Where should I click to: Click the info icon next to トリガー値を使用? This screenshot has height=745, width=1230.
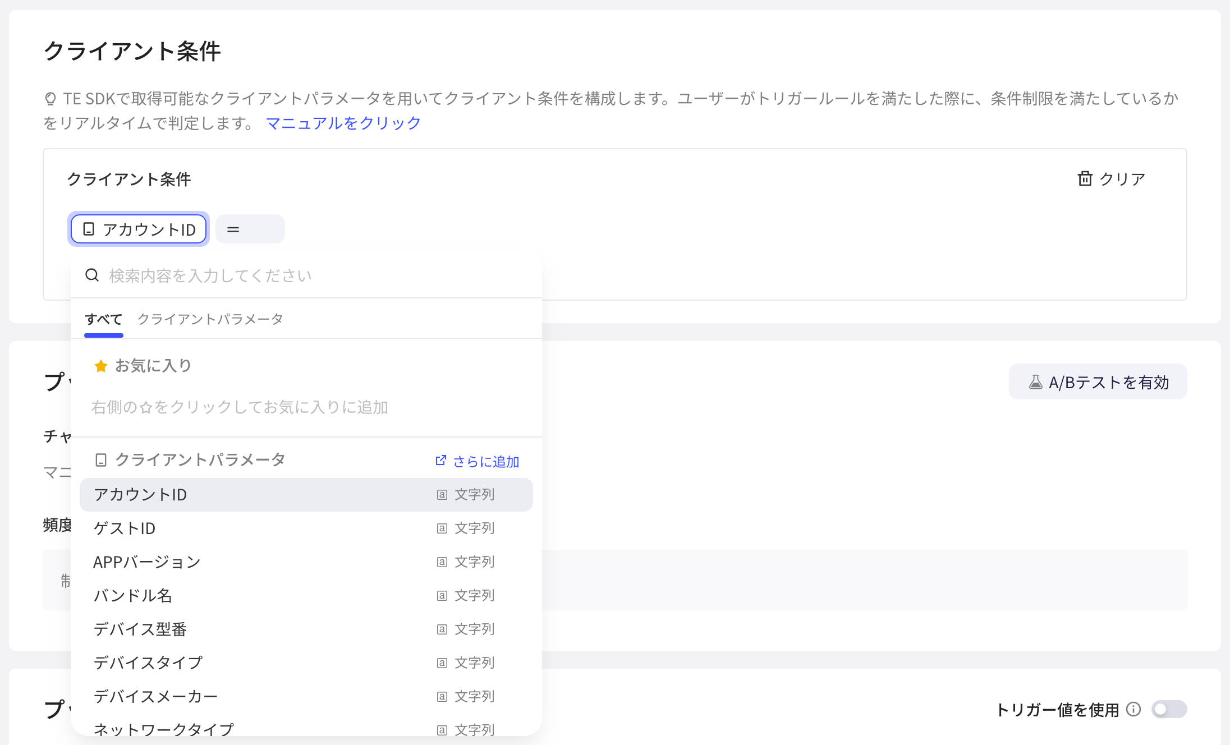1133,710
